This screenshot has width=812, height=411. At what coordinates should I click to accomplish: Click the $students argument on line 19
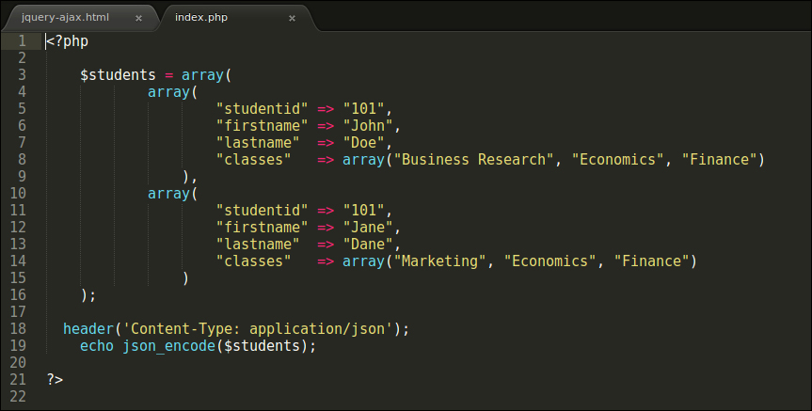pos(262,346)
